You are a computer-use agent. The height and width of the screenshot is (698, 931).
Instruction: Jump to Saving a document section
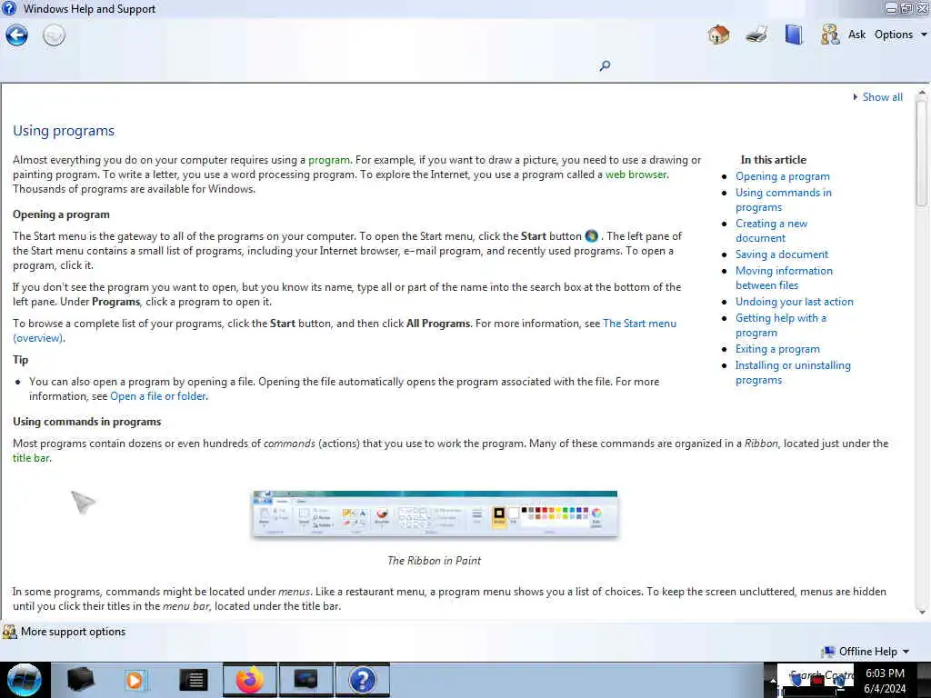tap(781, 254)
